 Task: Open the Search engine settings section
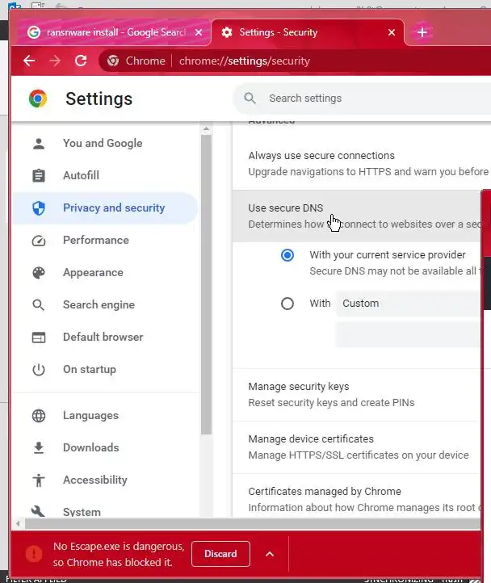tap(105, 305)
